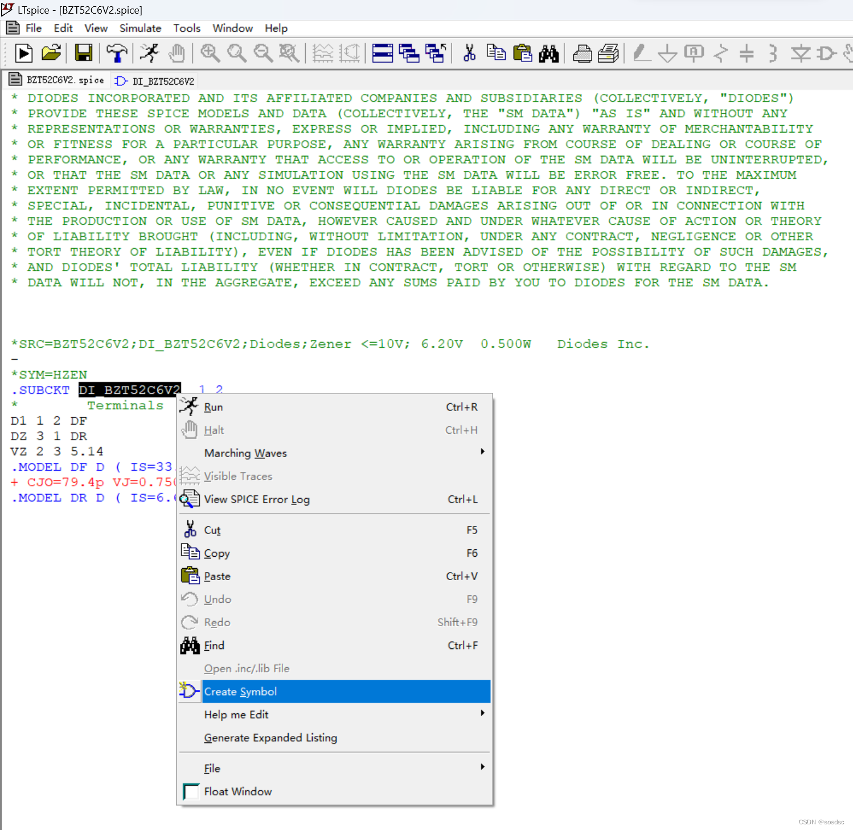This screenshot has width=853, height=830.
Task: Click the Paste clipboard icon in toolbar
Action: click(523, 54)
